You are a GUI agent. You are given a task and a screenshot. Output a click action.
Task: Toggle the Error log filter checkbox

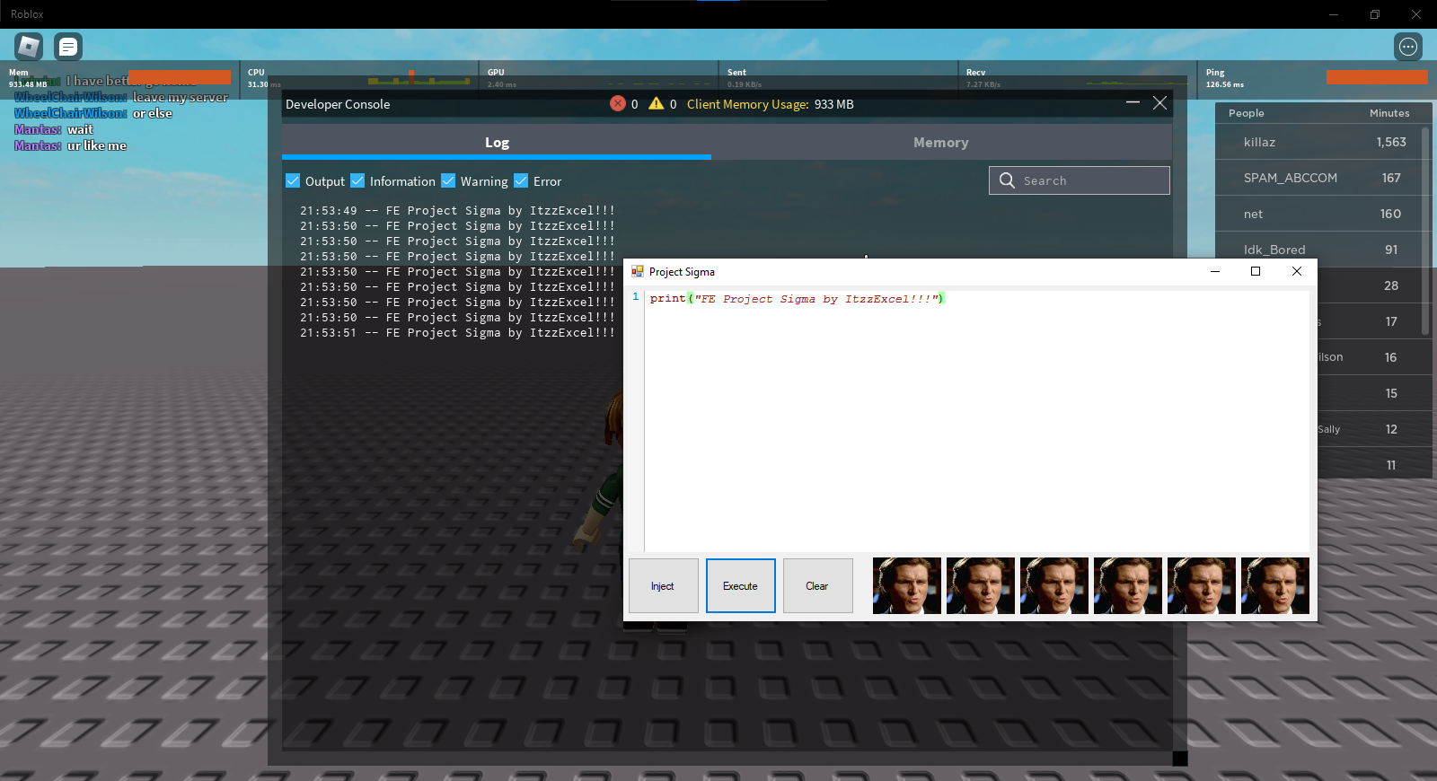pyautogui.click(x=521, y=180)
